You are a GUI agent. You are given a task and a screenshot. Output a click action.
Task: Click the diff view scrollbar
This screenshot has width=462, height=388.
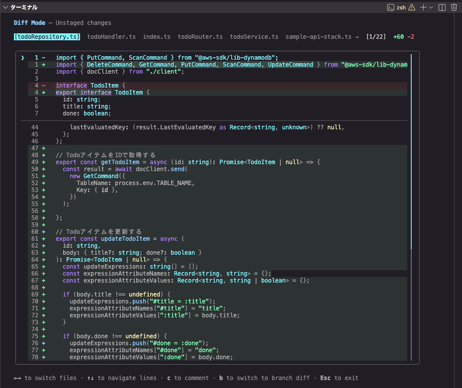coord(411,152)
